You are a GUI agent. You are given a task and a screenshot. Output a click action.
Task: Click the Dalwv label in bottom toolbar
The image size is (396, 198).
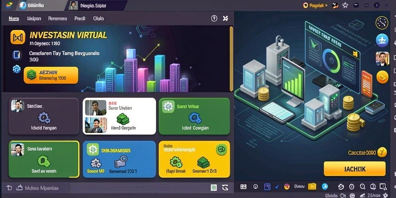299,187
